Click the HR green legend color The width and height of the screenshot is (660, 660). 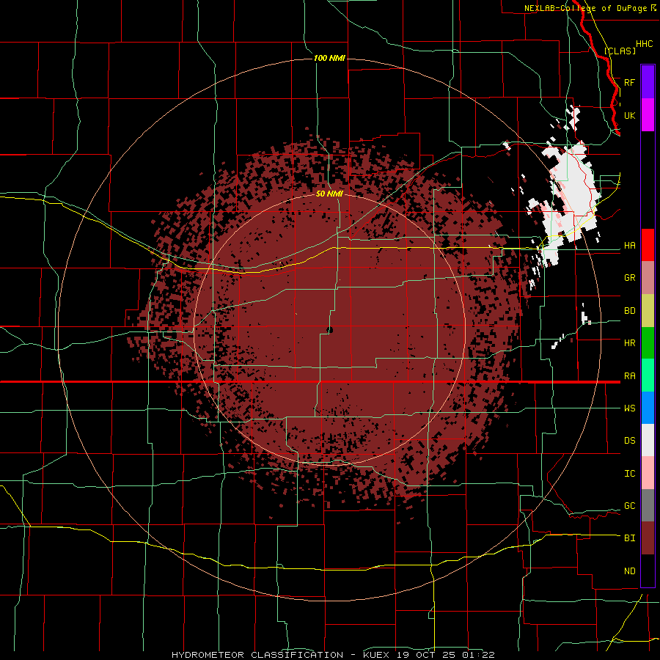coord(648,342)
